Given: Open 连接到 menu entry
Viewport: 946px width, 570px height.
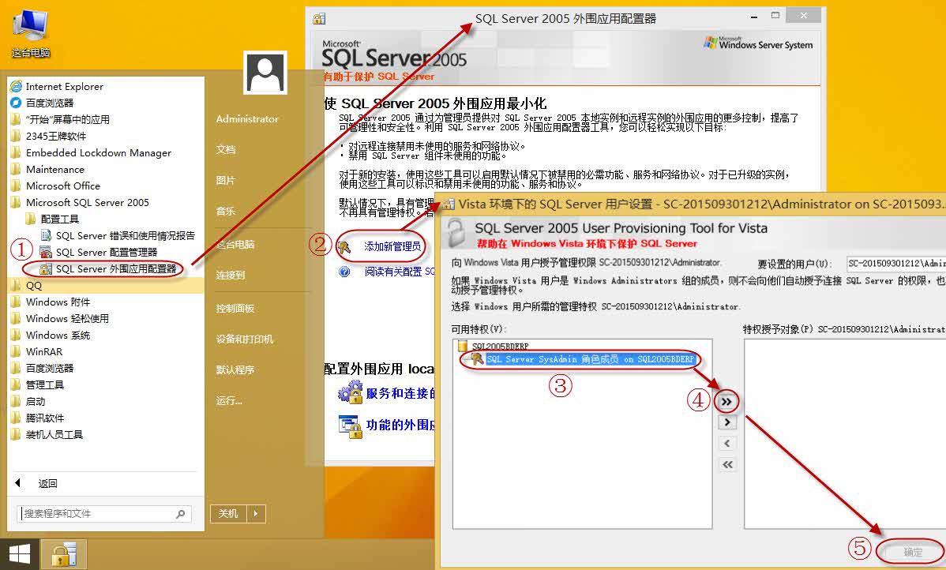Looking at the screenshot, I should pos(231,275).
